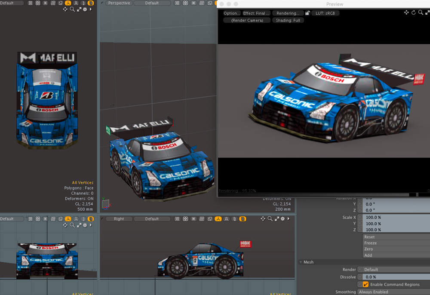Viewport: 430px width, 295px height.
Task: Click the Freeze transform button
Action: (396, 243)
